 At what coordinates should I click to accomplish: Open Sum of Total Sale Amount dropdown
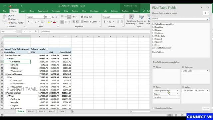point(207,91)
